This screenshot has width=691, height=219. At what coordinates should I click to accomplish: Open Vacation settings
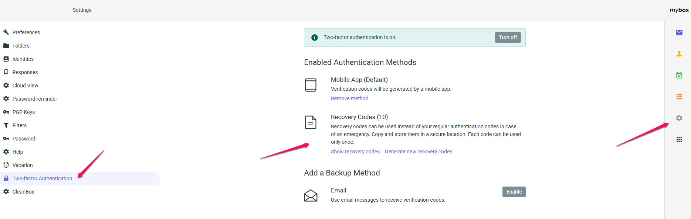80,165
